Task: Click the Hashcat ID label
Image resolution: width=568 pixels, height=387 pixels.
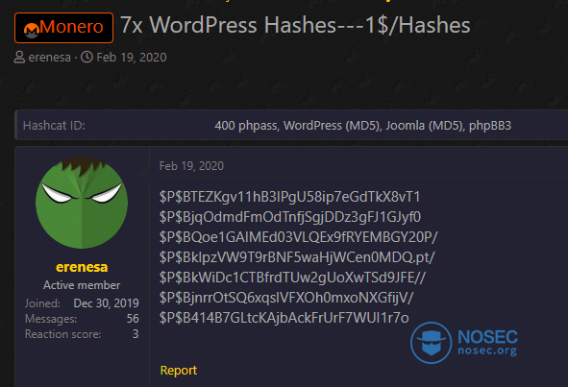Action: tap(54, 126)
